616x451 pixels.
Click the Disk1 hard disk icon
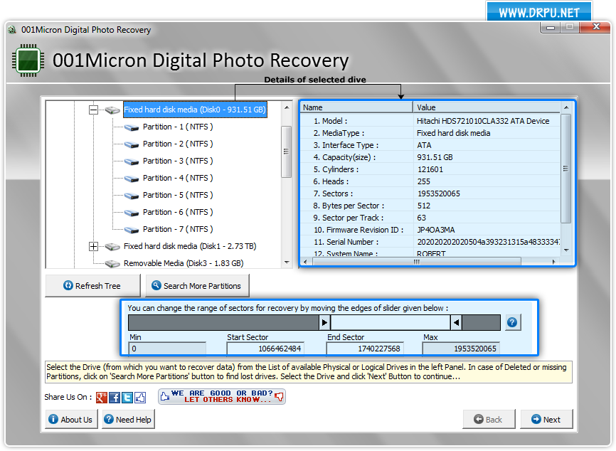[112, 246]
